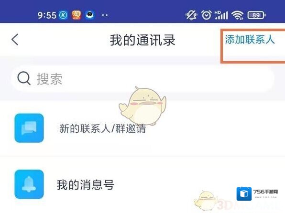Tap the mute bell status icon
The image size is (285, 213).
pos(191,15)
